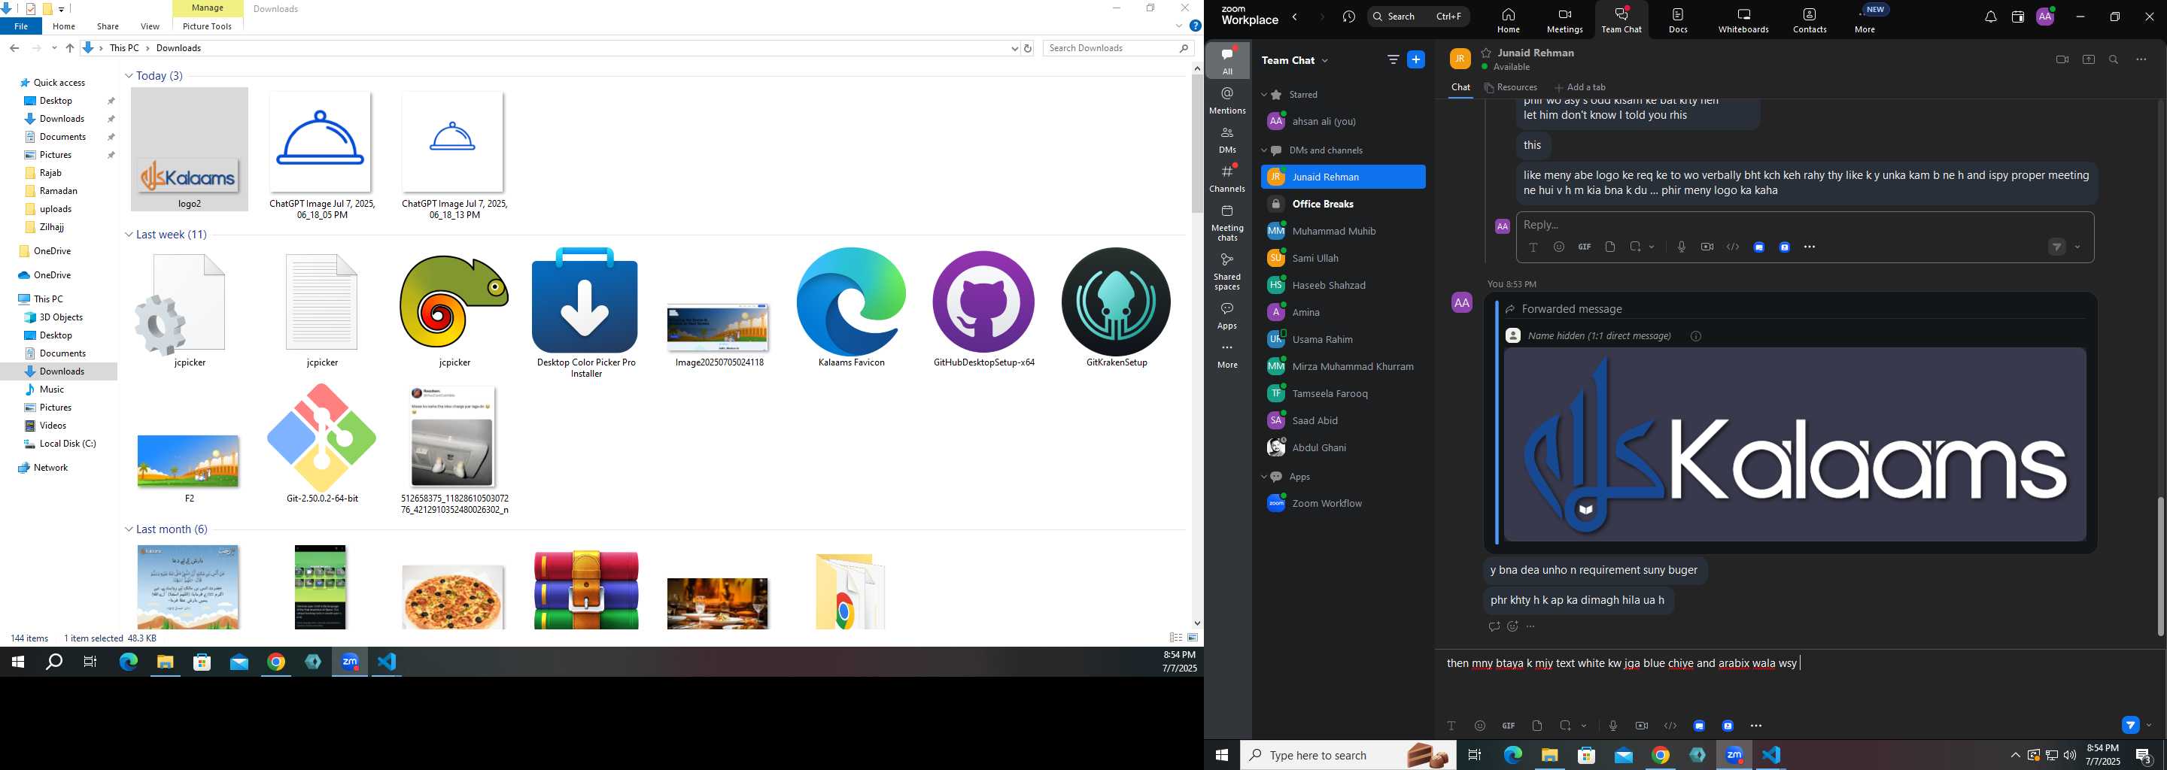Open text formatting in thread Reply box

[x=1533, y=247]
